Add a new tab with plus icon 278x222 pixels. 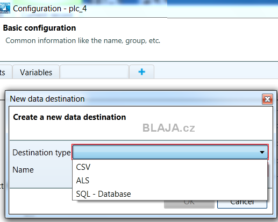[x=141, y=72]
